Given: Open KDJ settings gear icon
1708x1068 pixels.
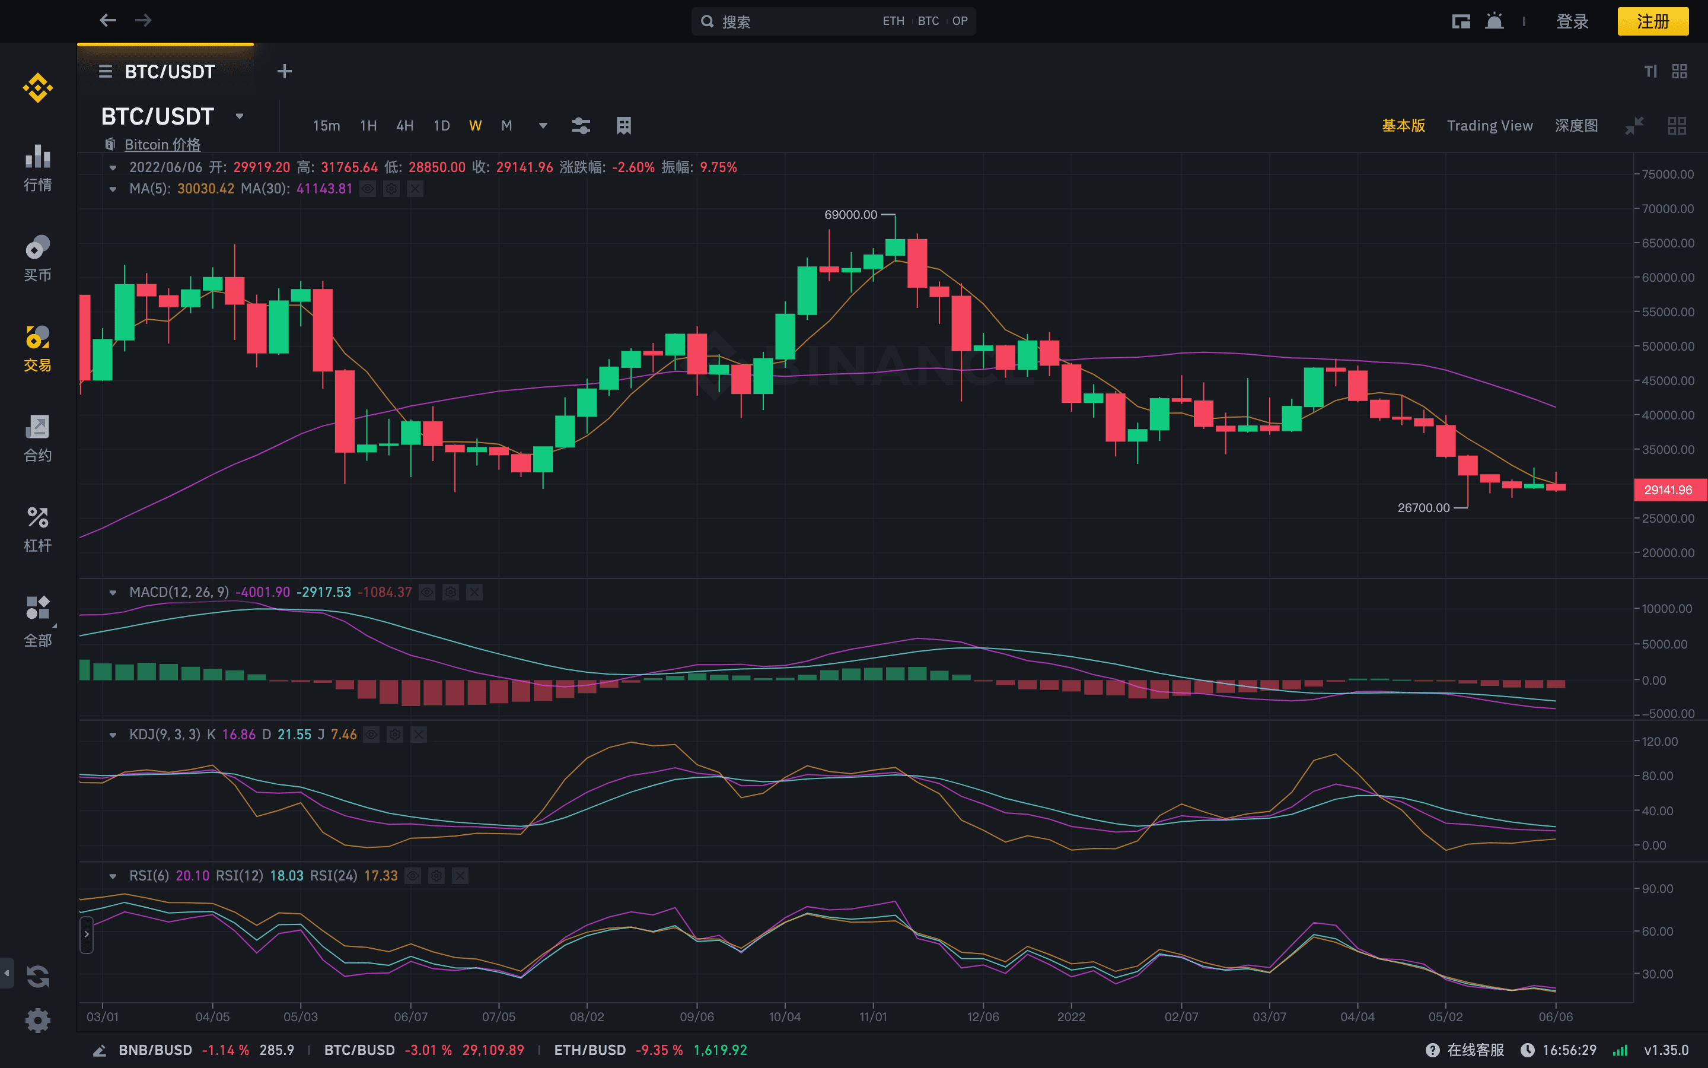Looking at the screenshot, I should point(394,735).
